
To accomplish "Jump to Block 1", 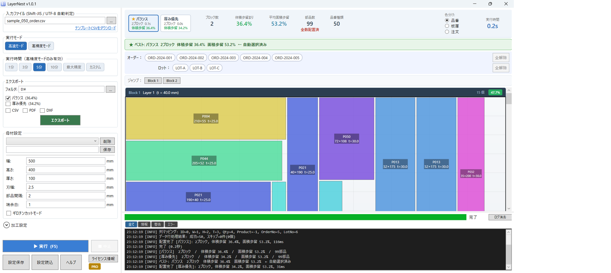I will 153,81.
